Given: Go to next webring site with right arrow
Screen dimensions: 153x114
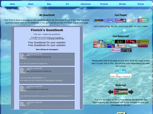Looking at the screenshot, I should click(x=131, y=92).
